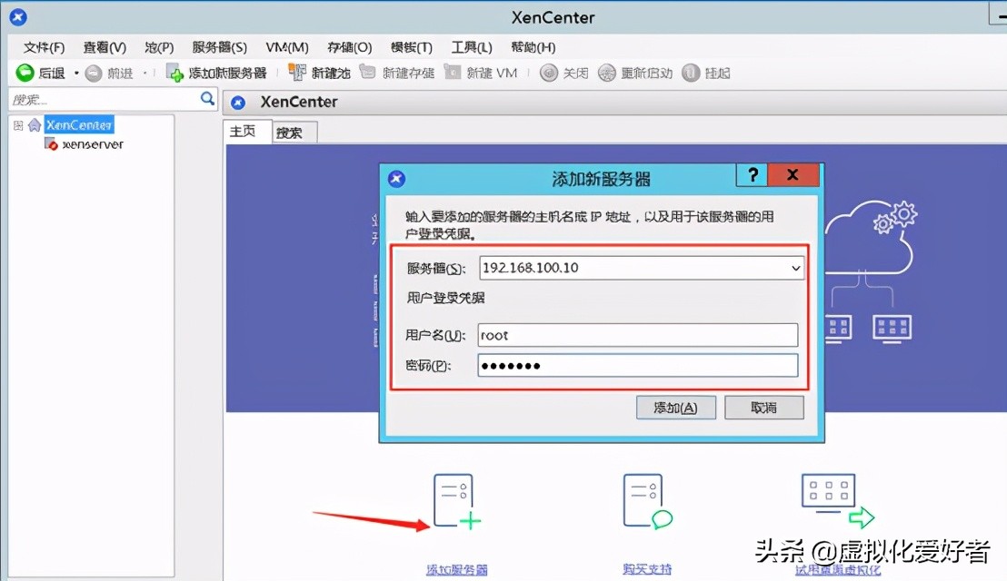Open the VM menu
This screenshot has width=1007, height=581.
[287, 47]
